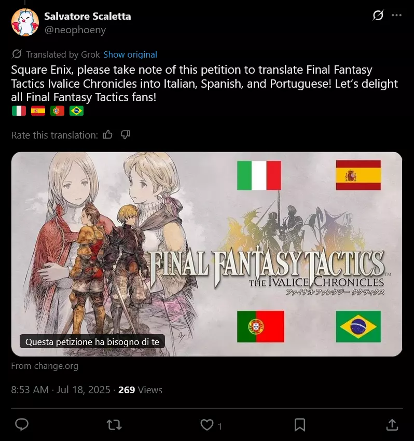
Task: Rate the translation thumbs up
Action: tap(108, 135)
